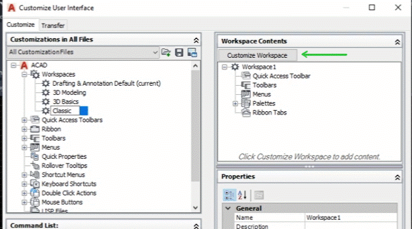
Task: Click the Palettes icon in Workspace Contents
Action: (246, 103)
